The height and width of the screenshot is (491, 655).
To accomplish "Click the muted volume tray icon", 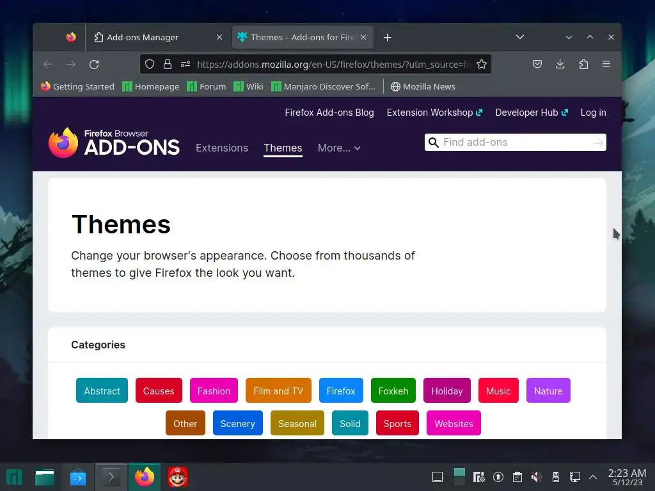I will (x=537, y=477).
